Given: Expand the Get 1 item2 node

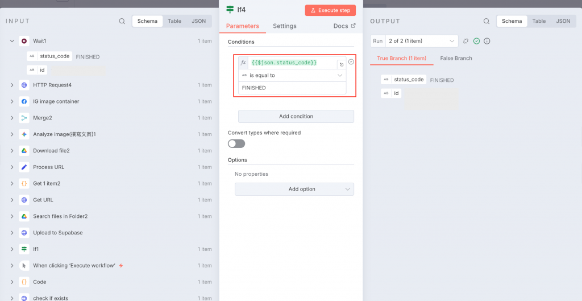Looking at the screenshot, I should coord(12,183).
